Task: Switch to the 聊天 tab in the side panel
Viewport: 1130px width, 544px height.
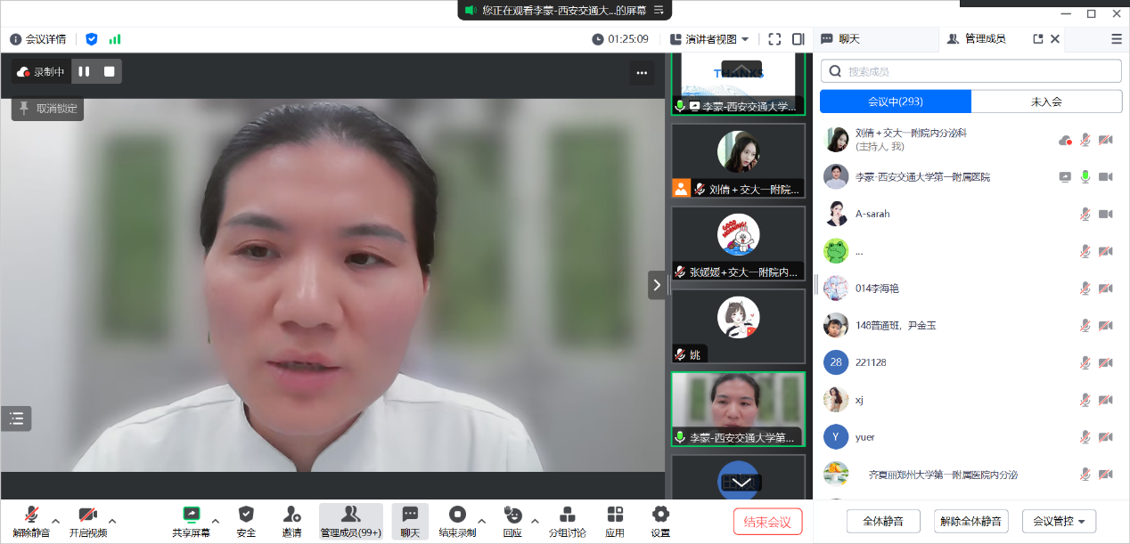Action: (841, 39)
